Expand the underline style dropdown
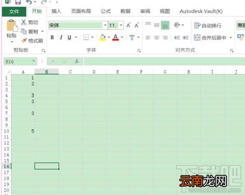Screen dimensions: 245x195 [x=76, y=37]
